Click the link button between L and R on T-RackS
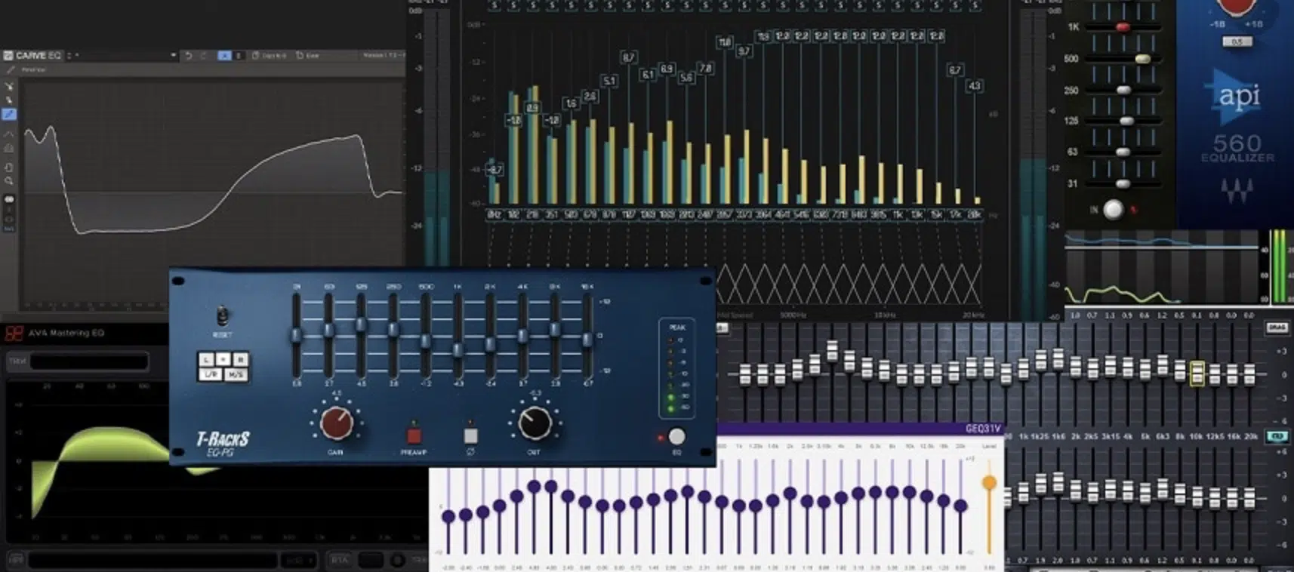 tap(223, 359)
